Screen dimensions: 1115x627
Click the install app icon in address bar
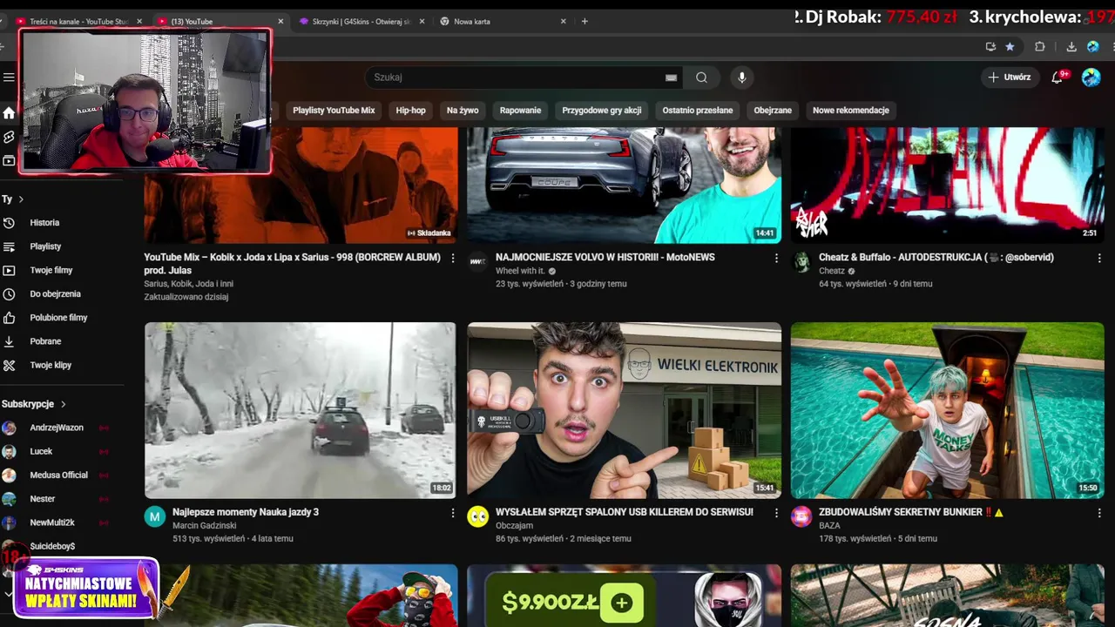tap(990, 47)
